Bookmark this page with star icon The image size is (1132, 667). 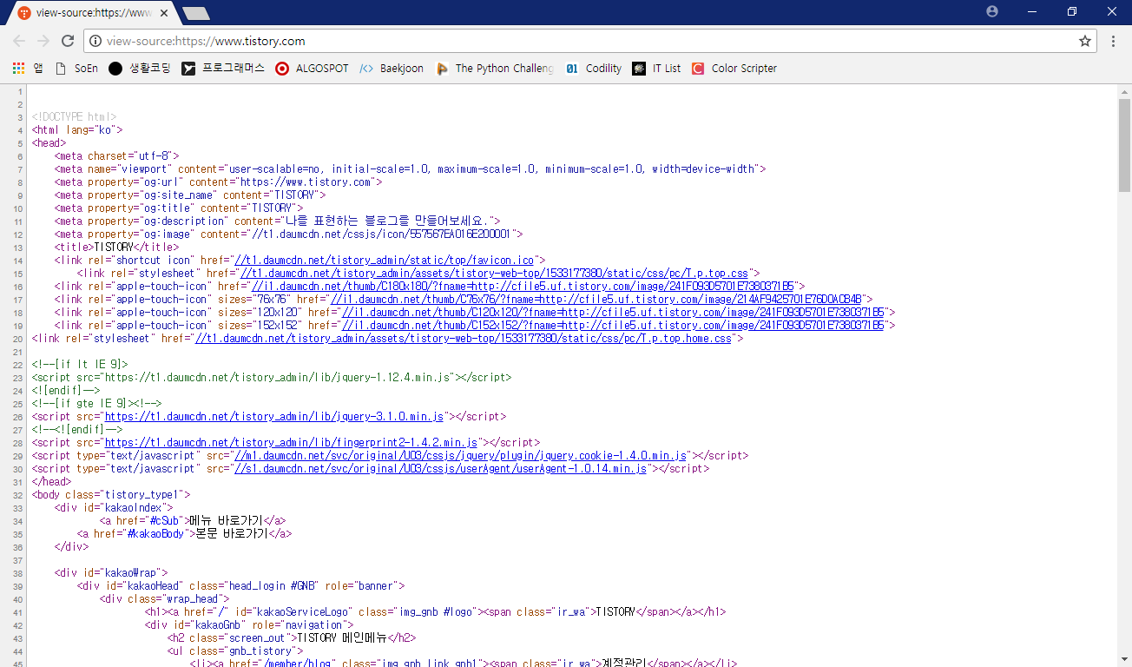pyautogui.click(x=1085, y=41)
